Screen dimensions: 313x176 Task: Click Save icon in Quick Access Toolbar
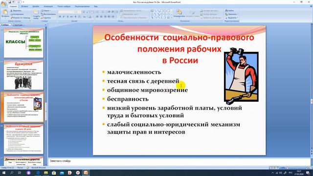pyautogui.click(x=10, y=2)
